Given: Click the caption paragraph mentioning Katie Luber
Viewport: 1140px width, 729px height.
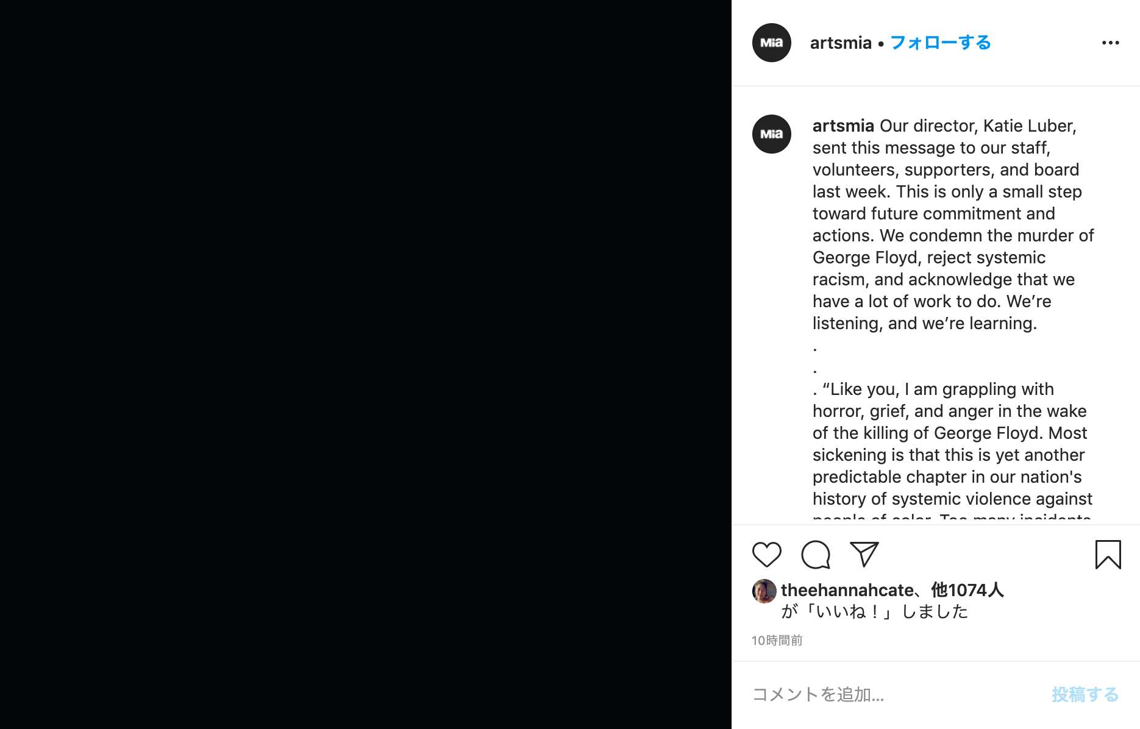Looking at the screenshot, I should point(951,224).
